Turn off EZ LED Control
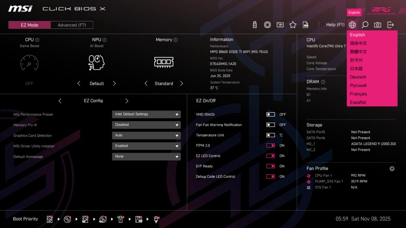This screenshot has height=228, width=406. pos(271,156)
